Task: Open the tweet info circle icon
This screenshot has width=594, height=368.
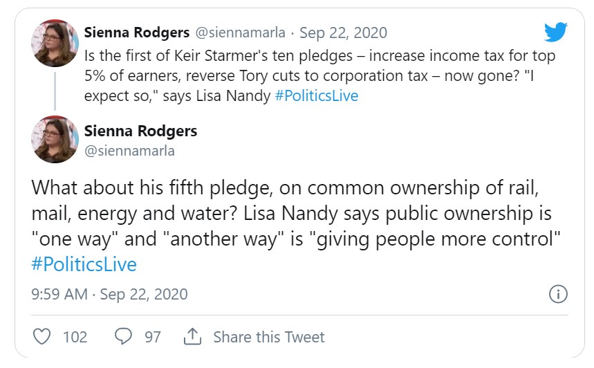Action: pos(558,294)
